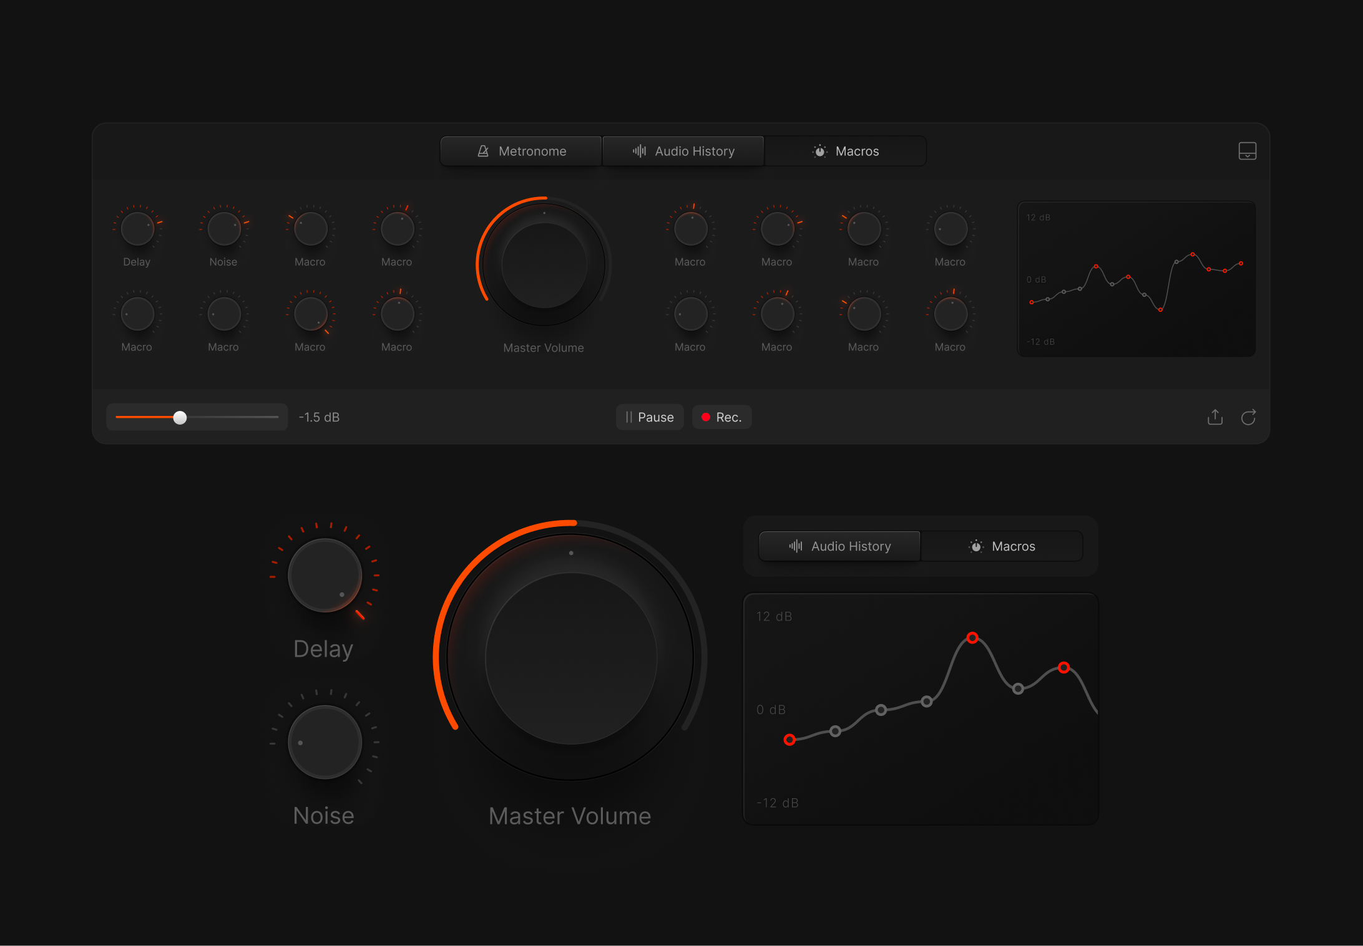Screen dimensions: 1363x946
Task: Toggle Pause on playback
Action: pos(650,417)
